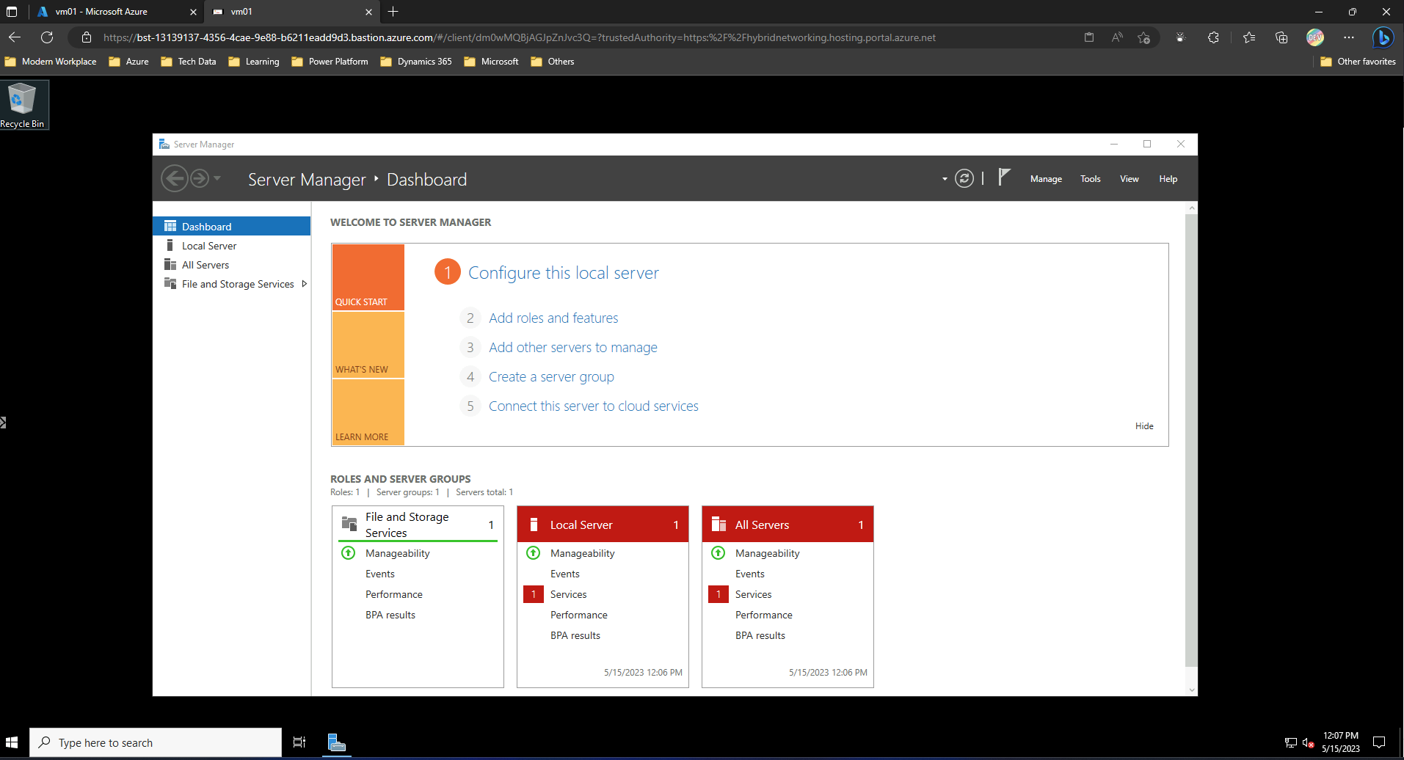Click Connect this server to cloud services

pyautogui.click(x=593, y=406)
